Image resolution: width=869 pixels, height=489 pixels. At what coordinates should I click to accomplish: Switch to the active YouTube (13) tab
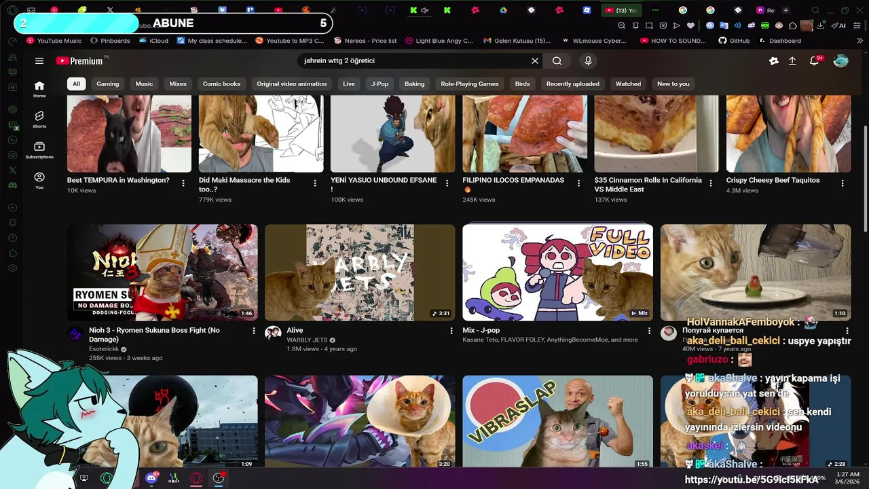click(621, 10)
